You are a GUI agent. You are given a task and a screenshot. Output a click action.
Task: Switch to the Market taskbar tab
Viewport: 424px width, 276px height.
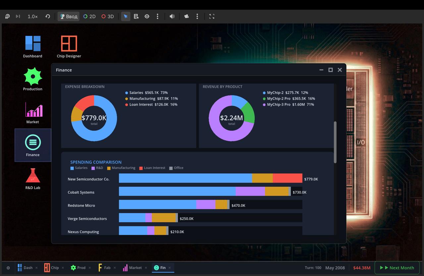point(132,268)
